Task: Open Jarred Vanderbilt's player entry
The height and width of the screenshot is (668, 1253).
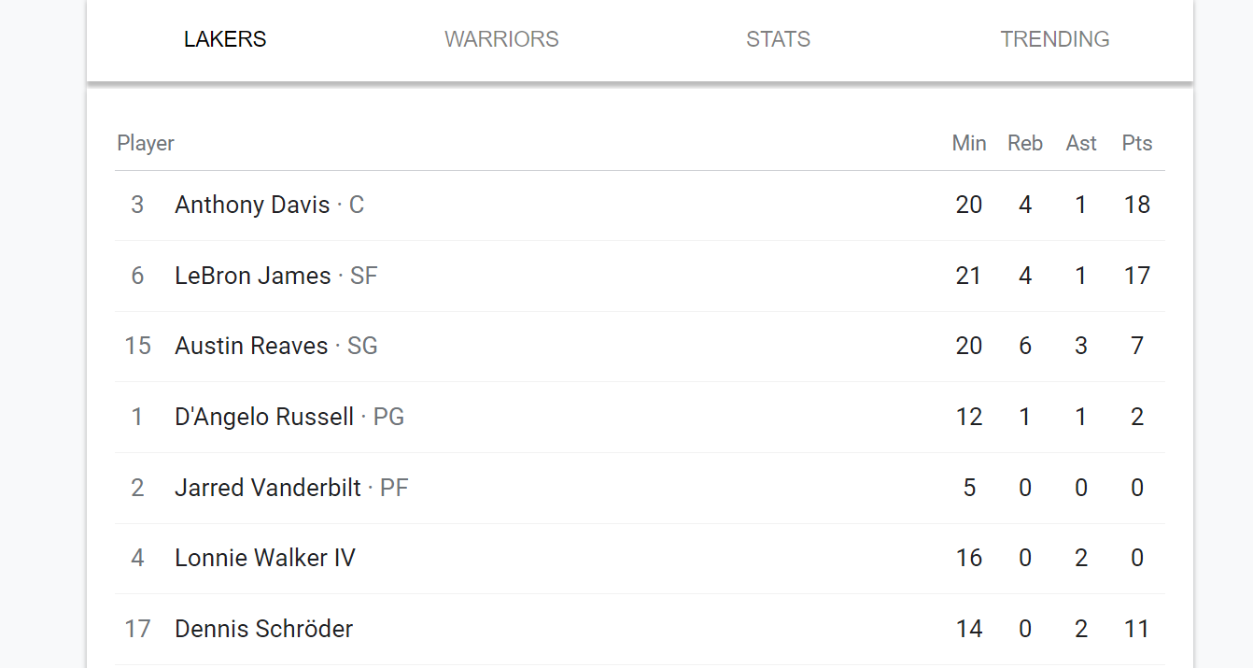Action: tap(268, 488)
